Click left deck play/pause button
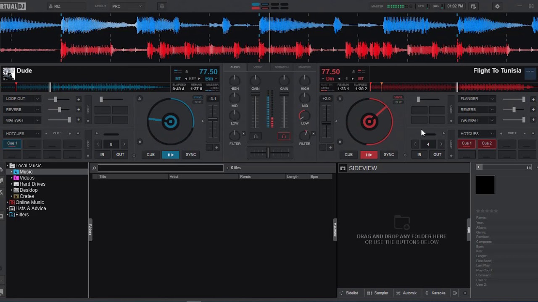 171,155
